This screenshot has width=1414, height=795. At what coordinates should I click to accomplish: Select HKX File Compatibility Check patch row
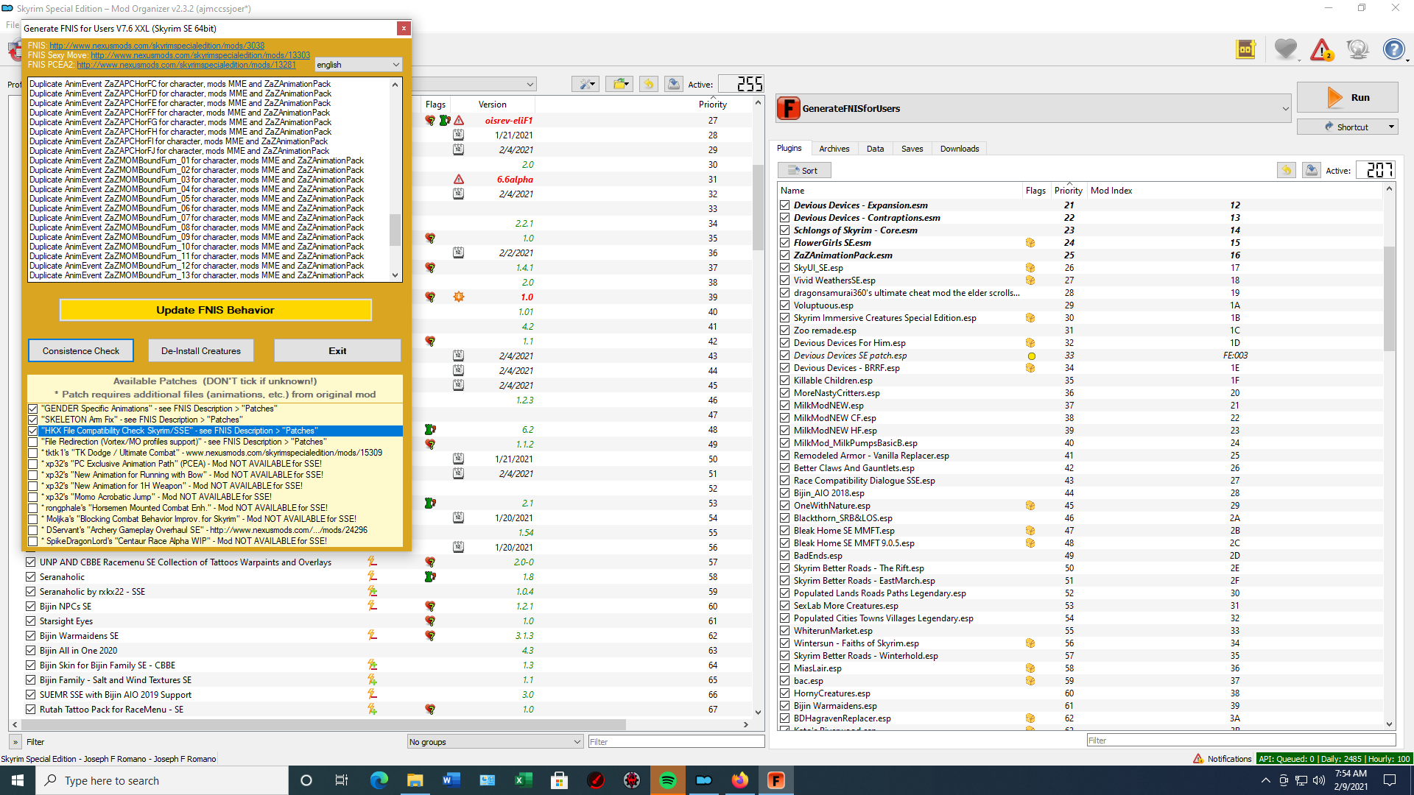(215, 431)
